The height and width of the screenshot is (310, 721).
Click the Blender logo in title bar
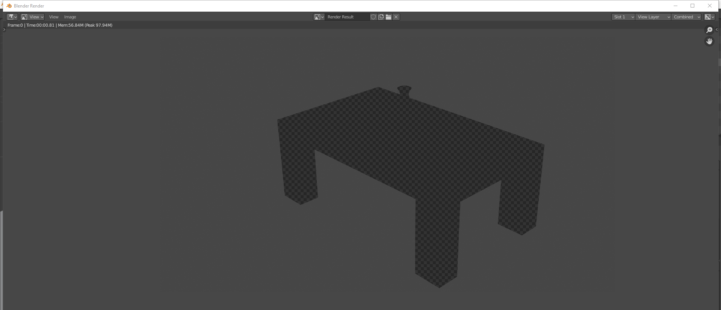click(x=9, y=6)
